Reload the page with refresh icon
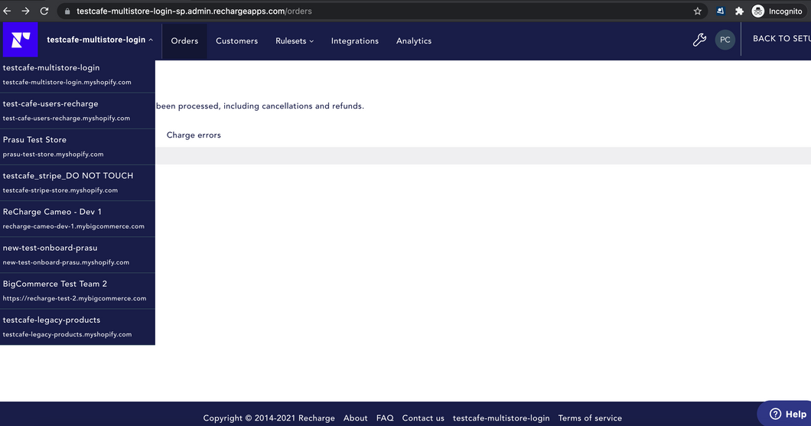 click(44, 11)
